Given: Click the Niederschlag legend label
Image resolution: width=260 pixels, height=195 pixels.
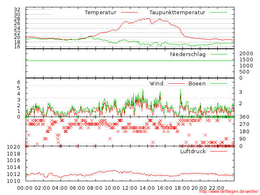Looking at the screenshot, I should [188, 54].
